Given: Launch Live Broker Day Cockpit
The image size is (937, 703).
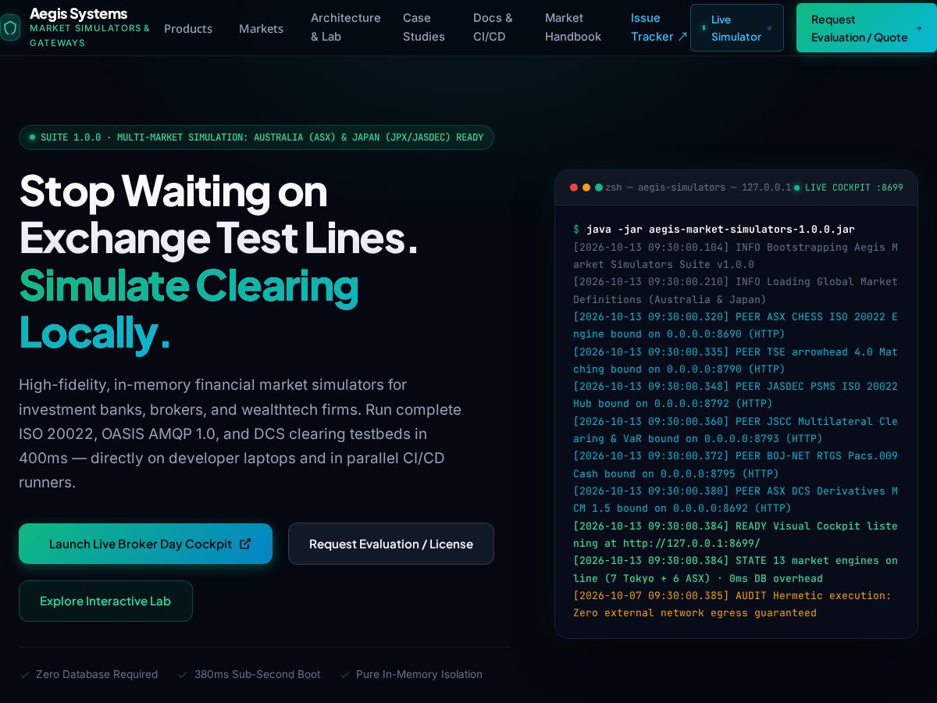Looking at the screenshot, I should point(146,544).
